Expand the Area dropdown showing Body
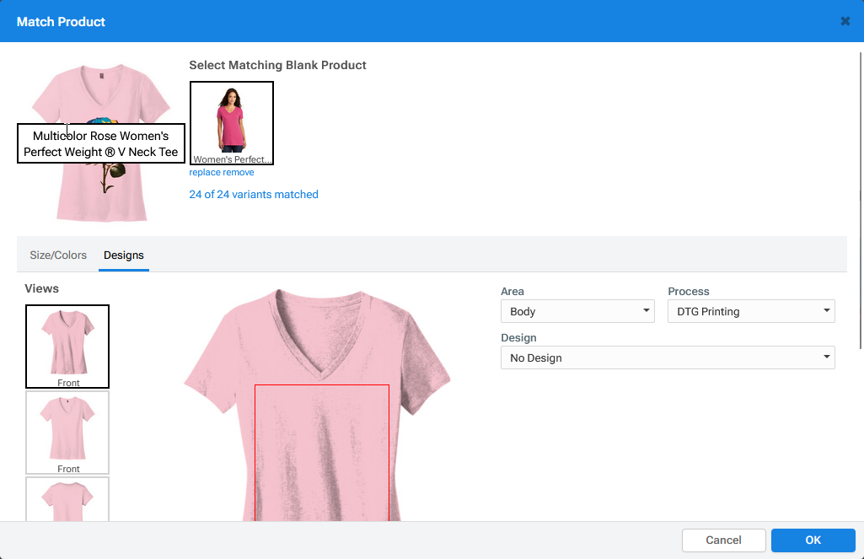Viewport: 864px width, 559px height. click(x=577, y=312)
